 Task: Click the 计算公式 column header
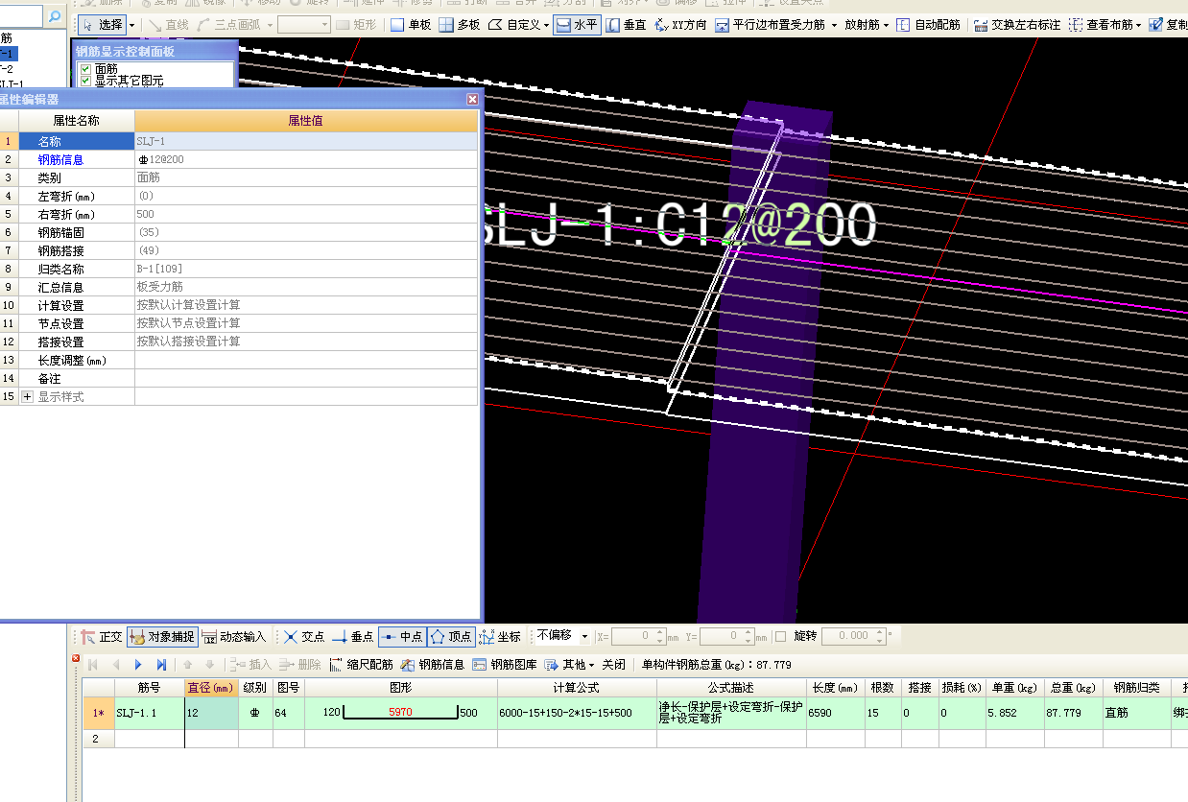coord(577,688)
